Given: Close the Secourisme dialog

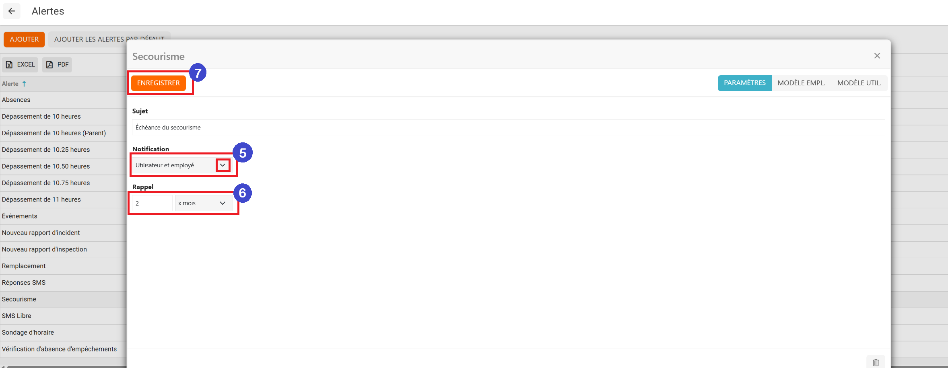Looking at the screenshot, I should point(877,56).
